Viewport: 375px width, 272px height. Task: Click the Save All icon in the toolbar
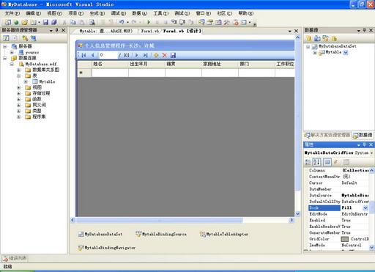coord(53,22)
